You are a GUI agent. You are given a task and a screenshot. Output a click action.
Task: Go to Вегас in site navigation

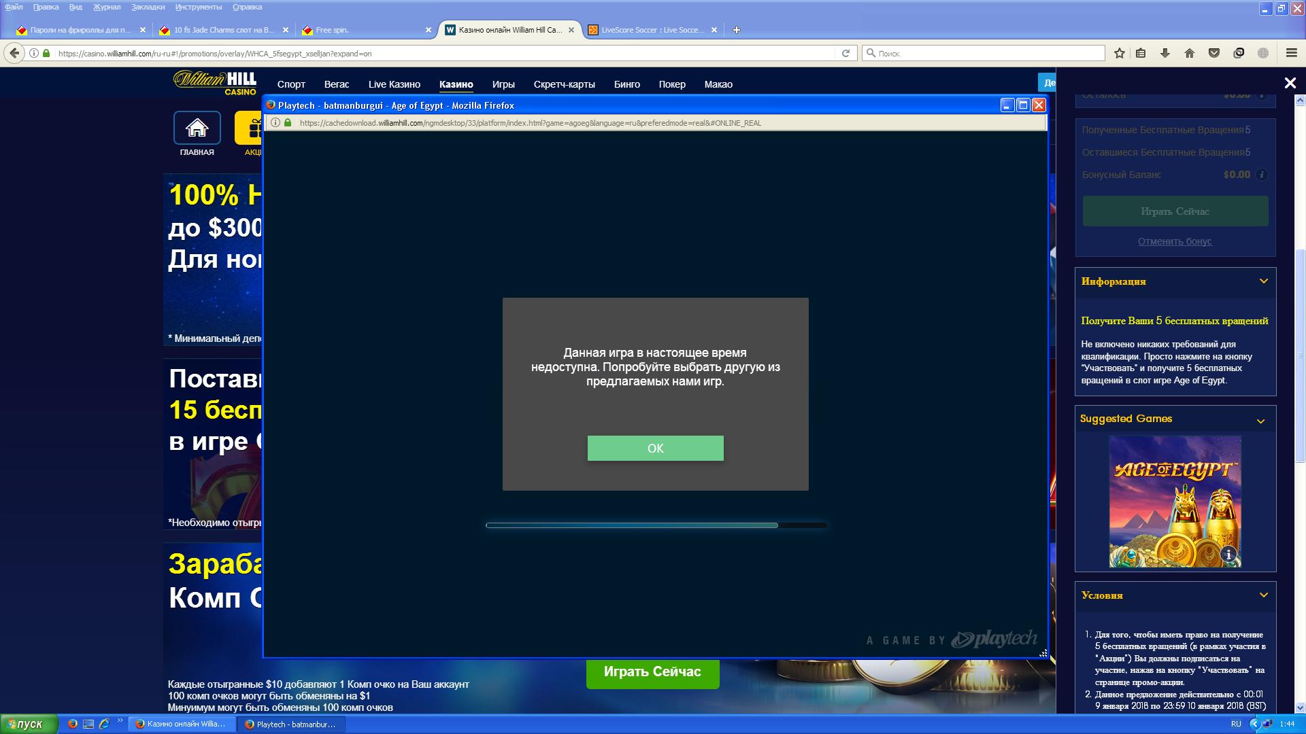(337, 84)
